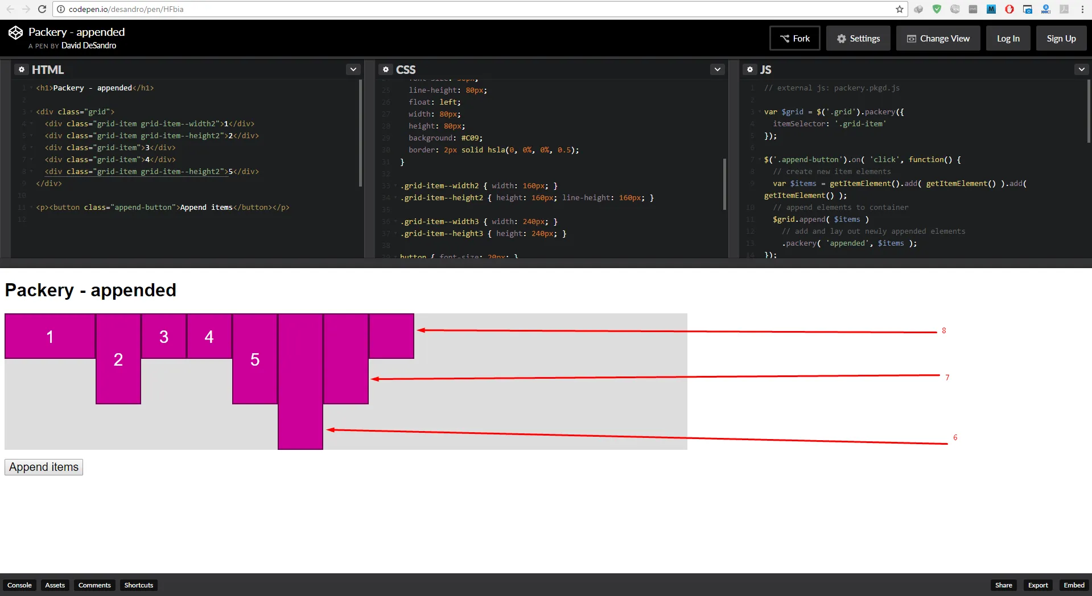This screenshot has height=596, width=1092.
Task: Open the green shield extension
Action: click(937, 9)
